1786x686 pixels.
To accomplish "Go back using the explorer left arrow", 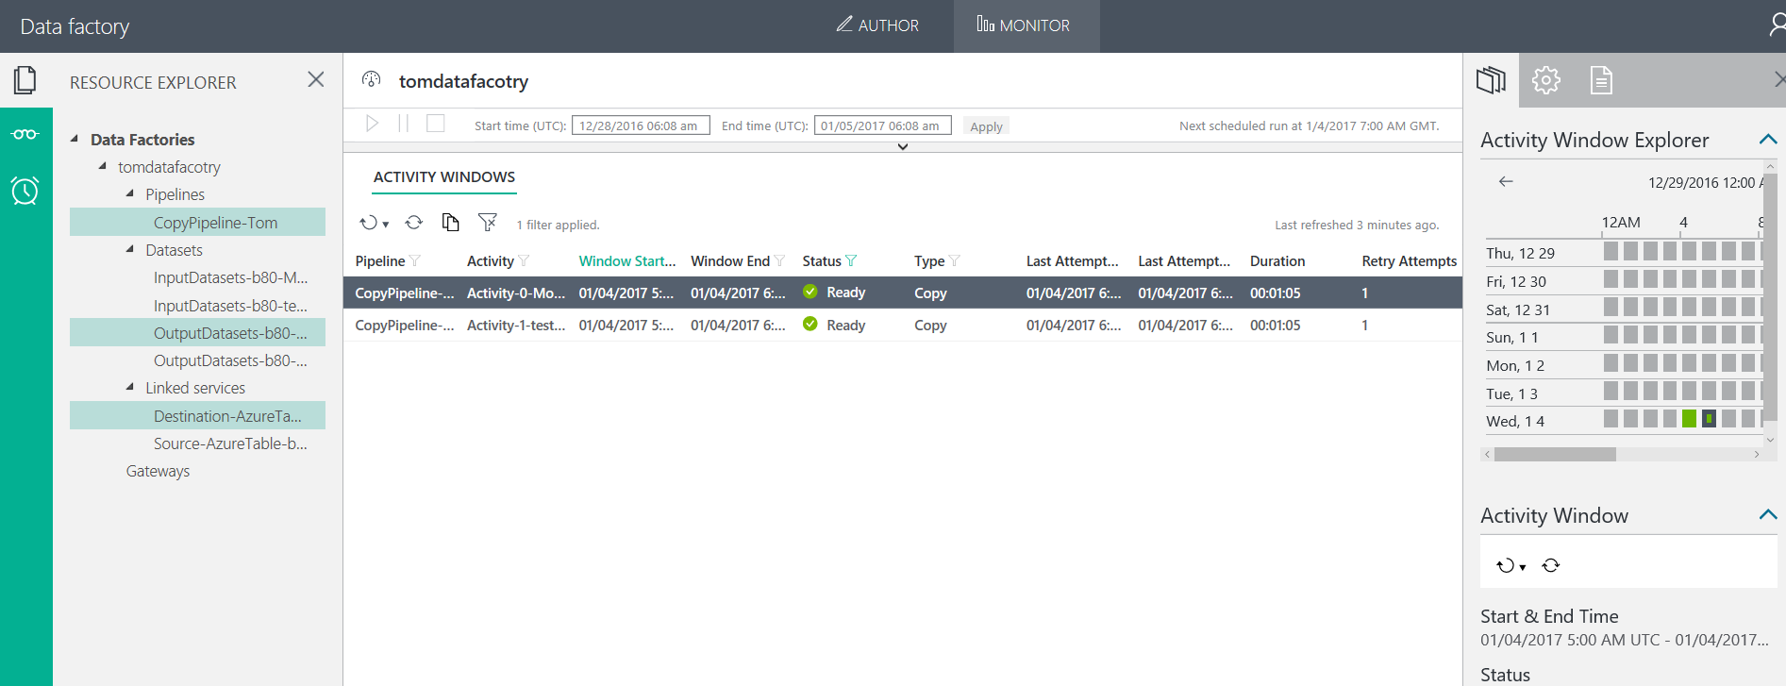I will click(x=1506, y=181).
